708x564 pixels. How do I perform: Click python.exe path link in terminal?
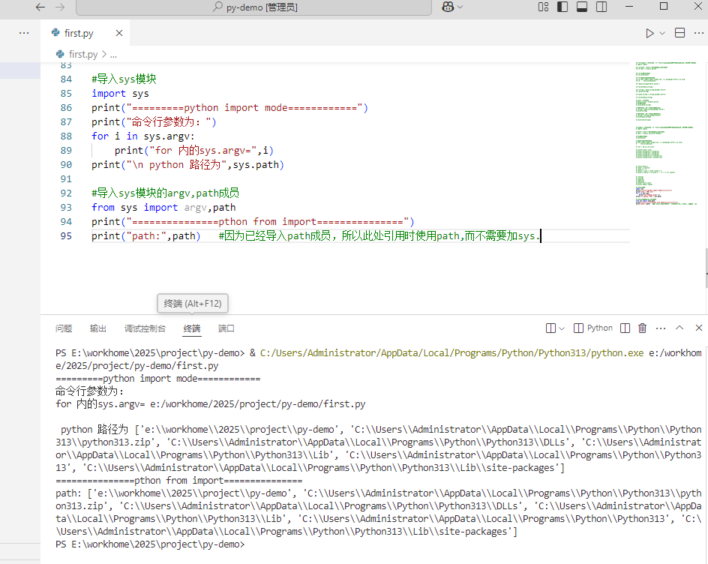(451, 353)
